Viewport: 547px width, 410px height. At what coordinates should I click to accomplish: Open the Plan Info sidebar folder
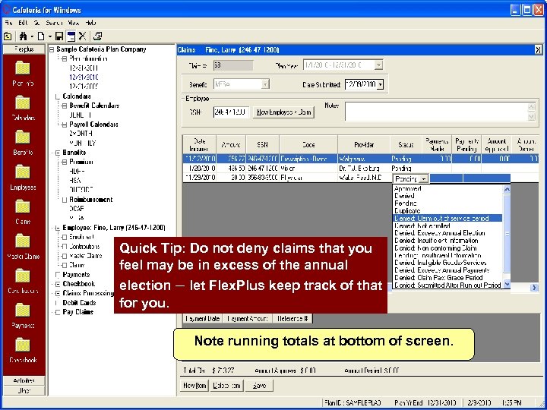click(23, 74)
